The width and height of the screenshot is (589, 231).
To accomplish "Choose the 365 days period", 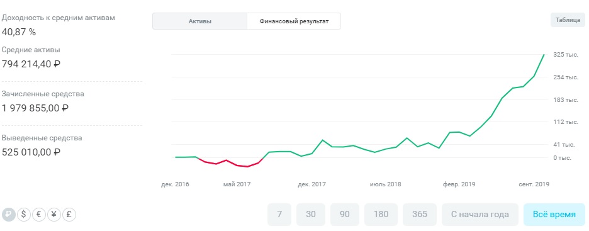I will [x=420, y=215].
